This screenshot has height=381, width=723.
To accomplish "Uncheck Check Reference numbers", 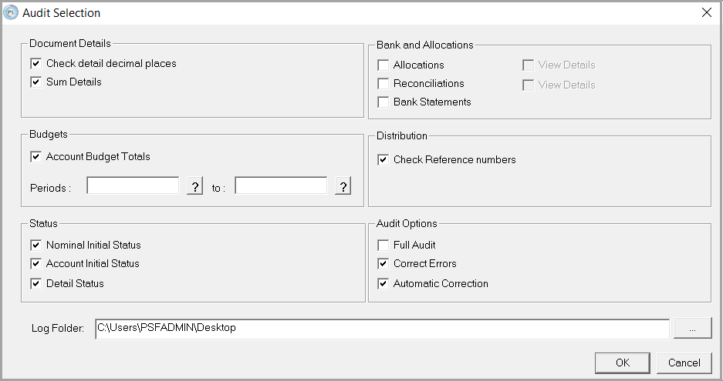I will pos(383,160).
